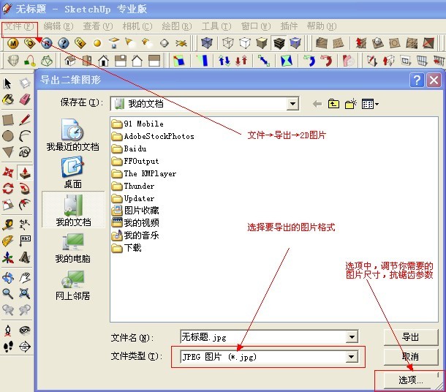Select the AdobeStockPhotos folder

(x=153, y=136)
